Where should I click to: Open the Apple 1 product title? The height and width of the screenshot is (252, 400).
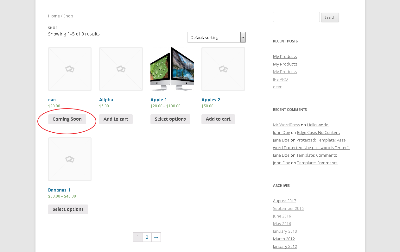(159, 100)
